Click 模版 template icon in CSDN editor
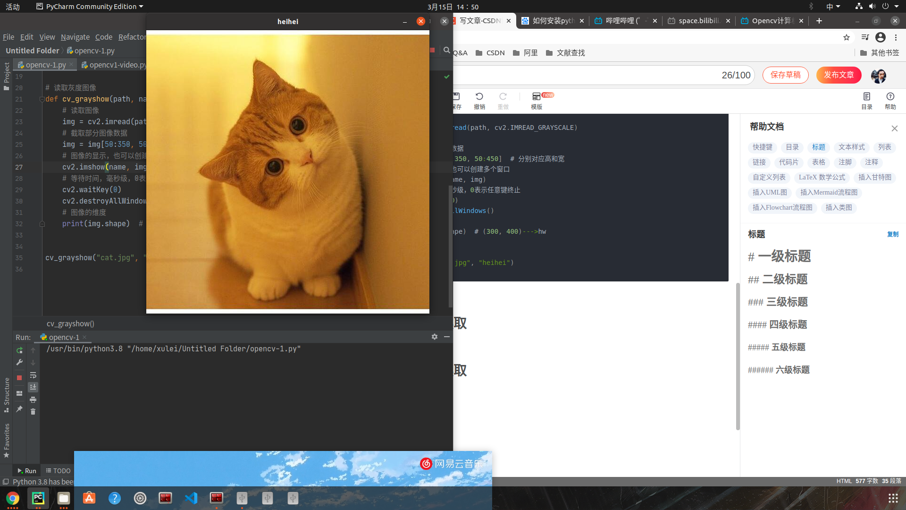Viewport: 906px width, 510px height. click(537, 101)
